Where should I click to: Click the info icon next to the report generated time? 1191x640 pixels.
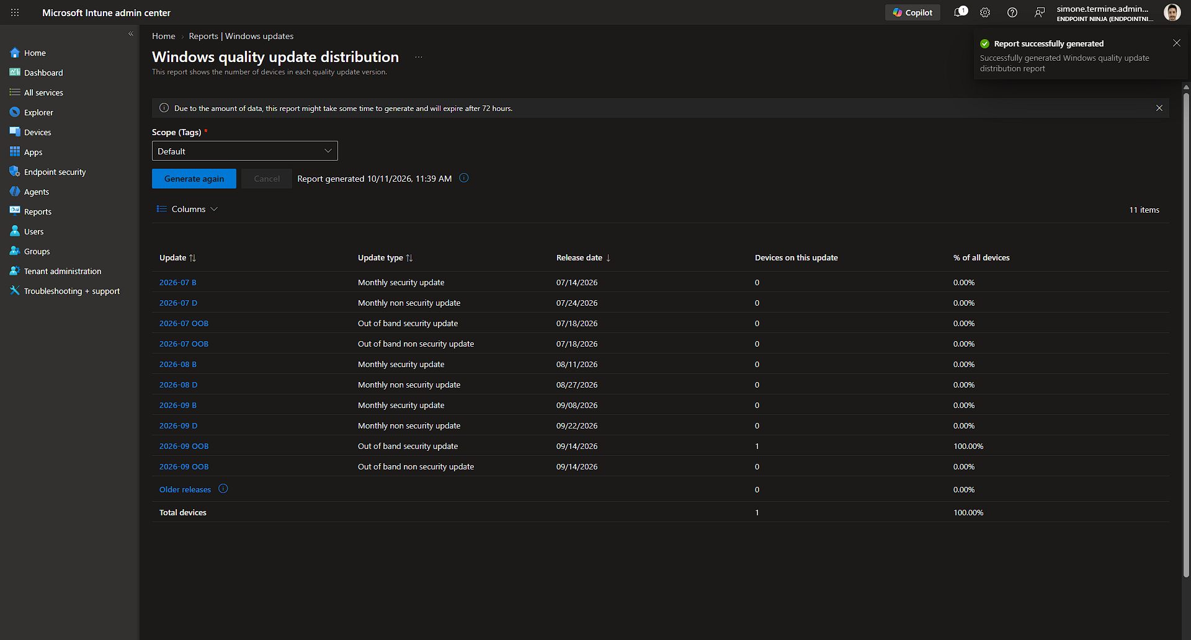pos(464,178)
